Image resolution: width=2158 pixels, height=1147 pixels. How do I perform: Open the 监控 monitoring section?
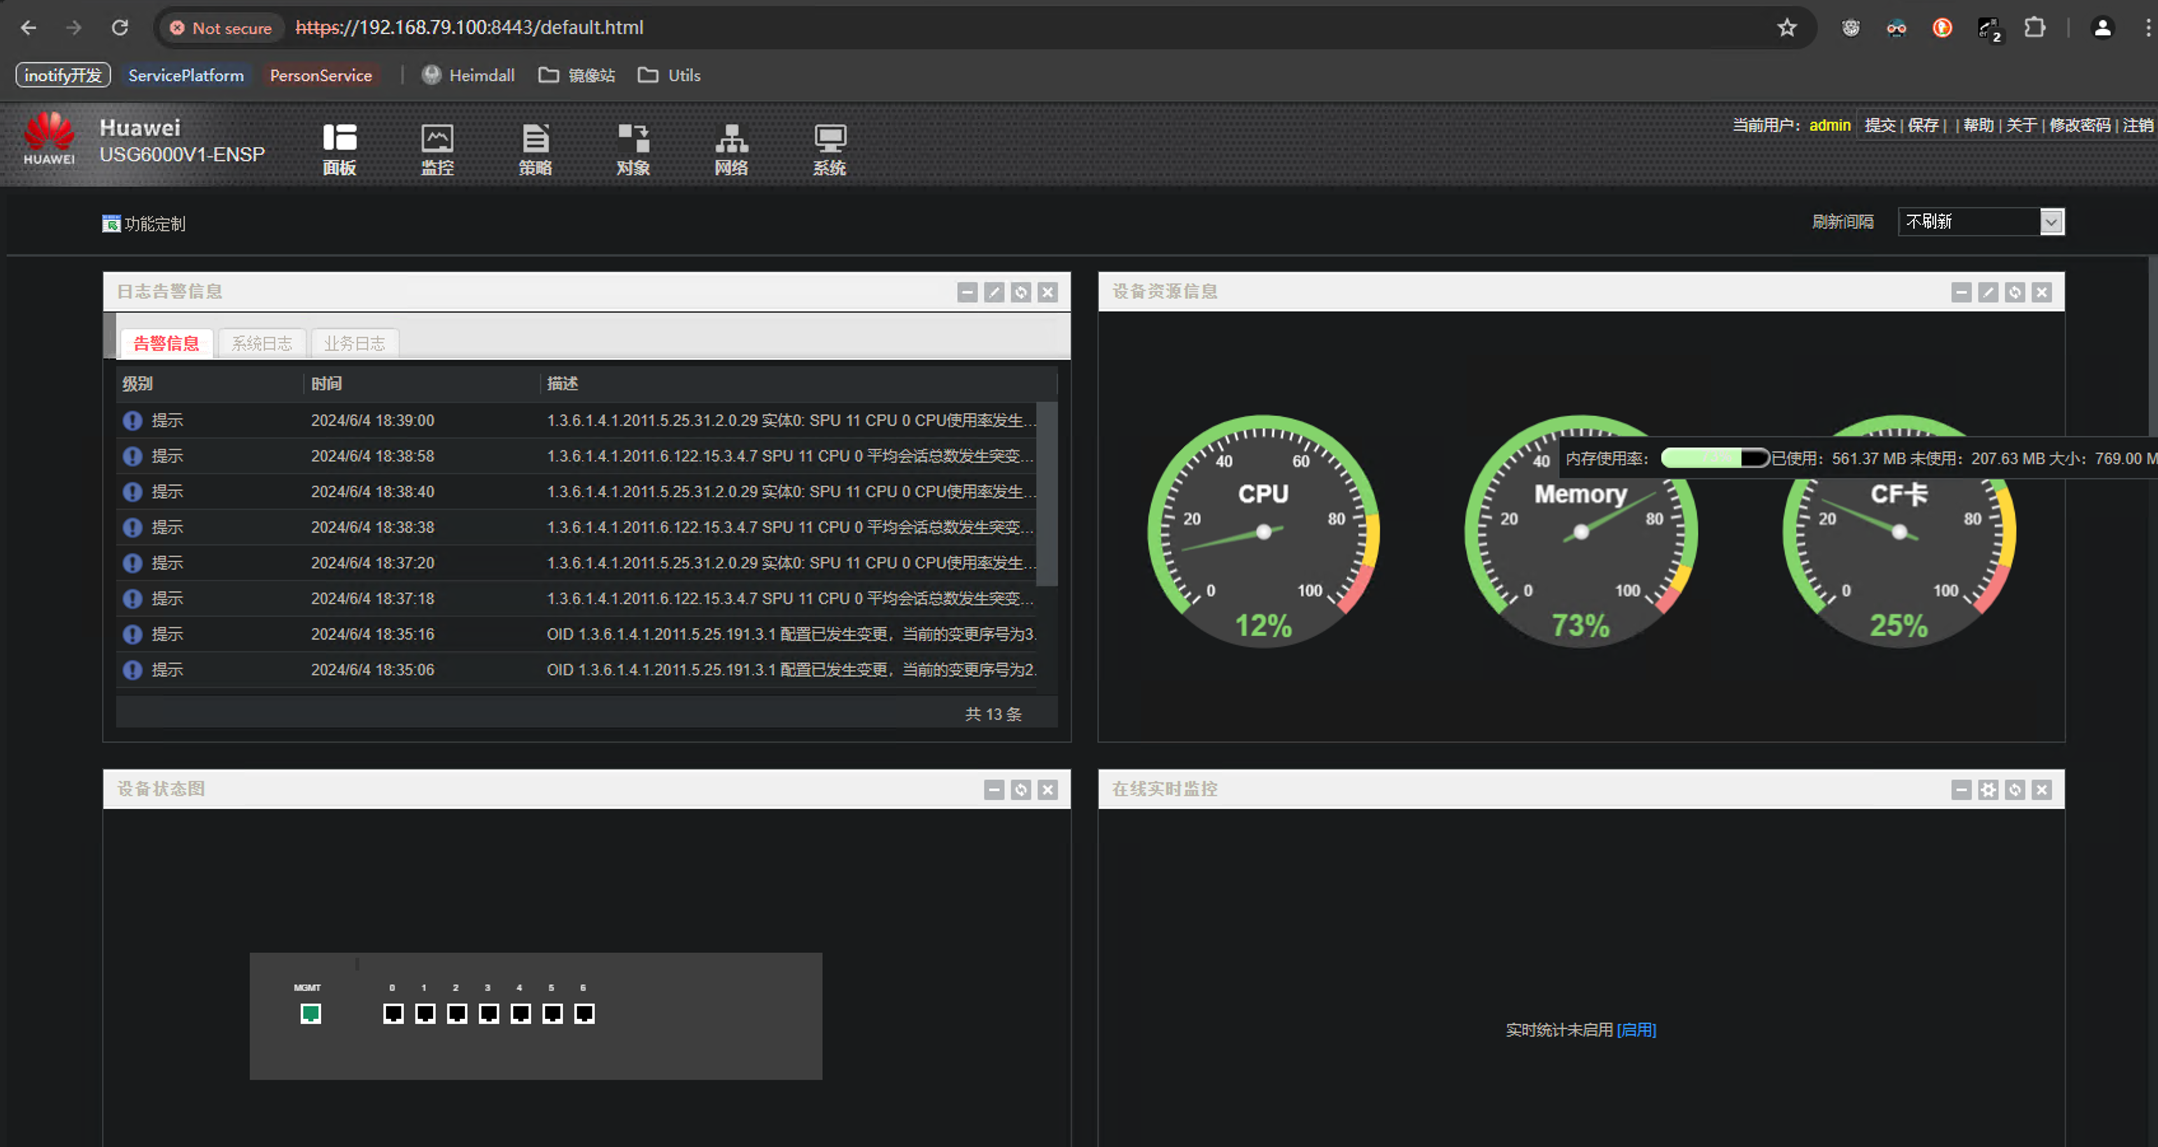pyautogui.click(x=437, y=150)
